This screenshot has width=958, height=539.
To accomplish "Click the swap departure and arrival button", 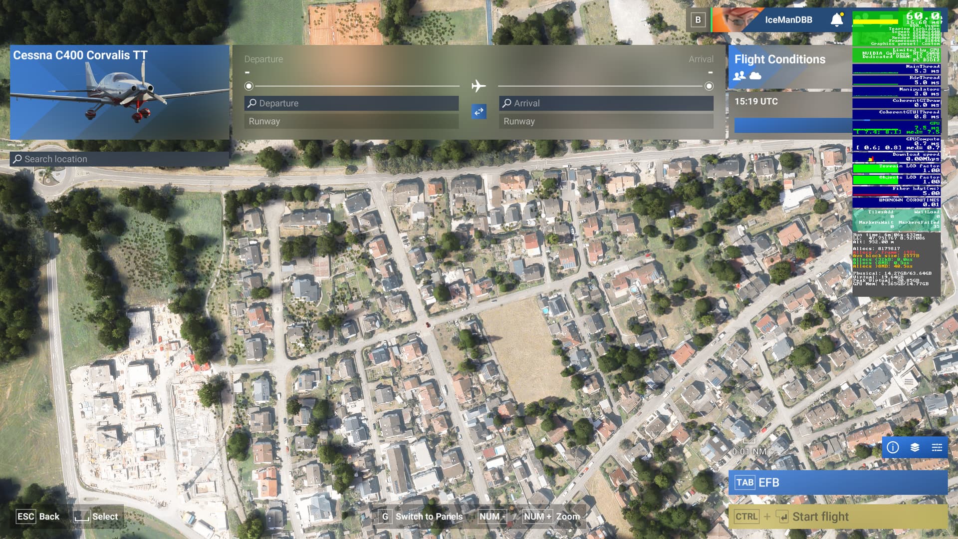I will tap(479, 112).
